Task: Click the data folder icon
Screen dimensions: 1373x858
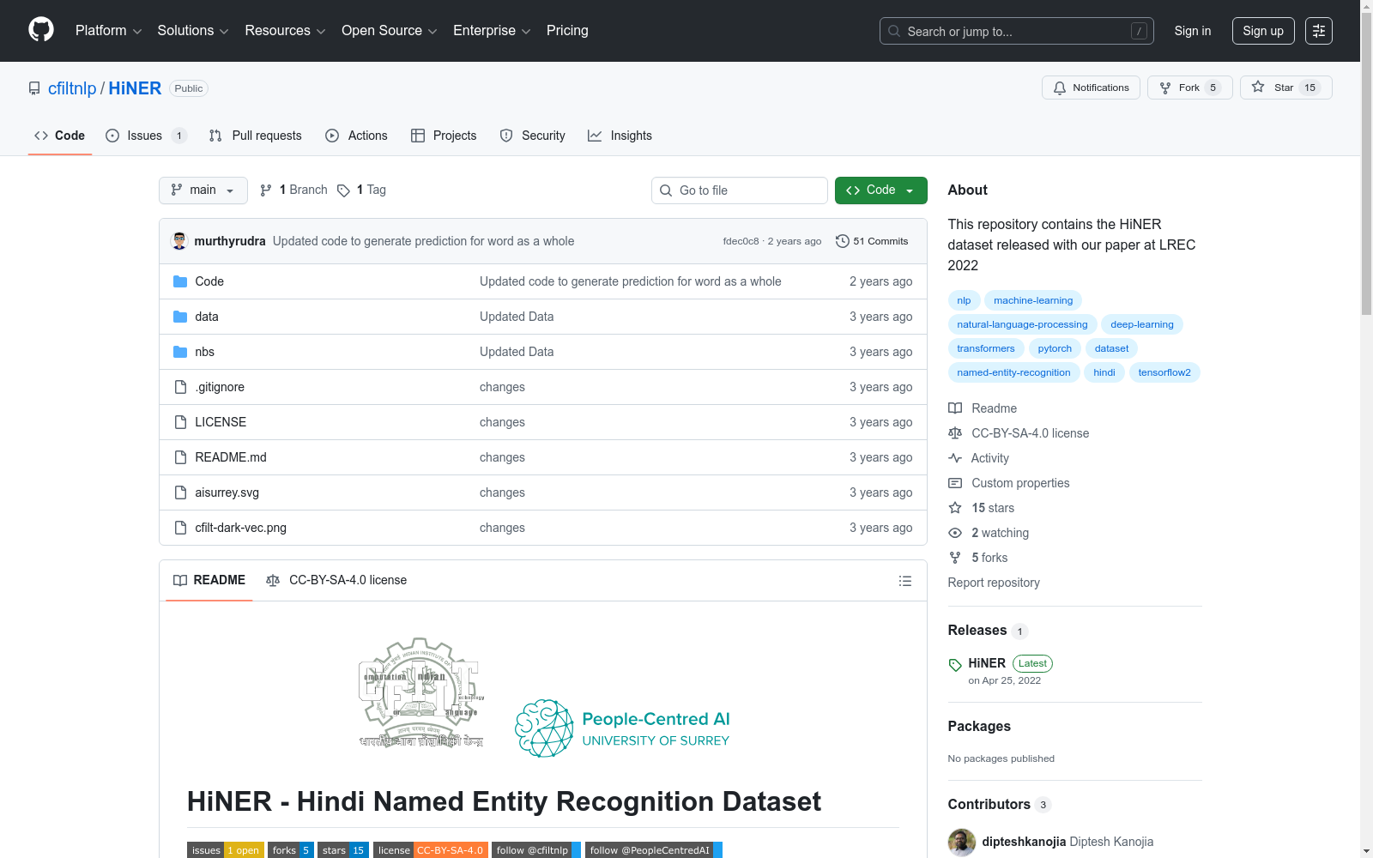Action: point(180,317)
